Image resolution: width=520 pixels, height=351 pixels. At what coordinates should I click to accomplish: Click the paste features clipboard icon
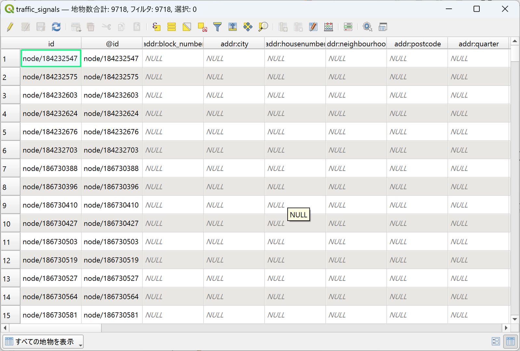(x=137, y=27)
